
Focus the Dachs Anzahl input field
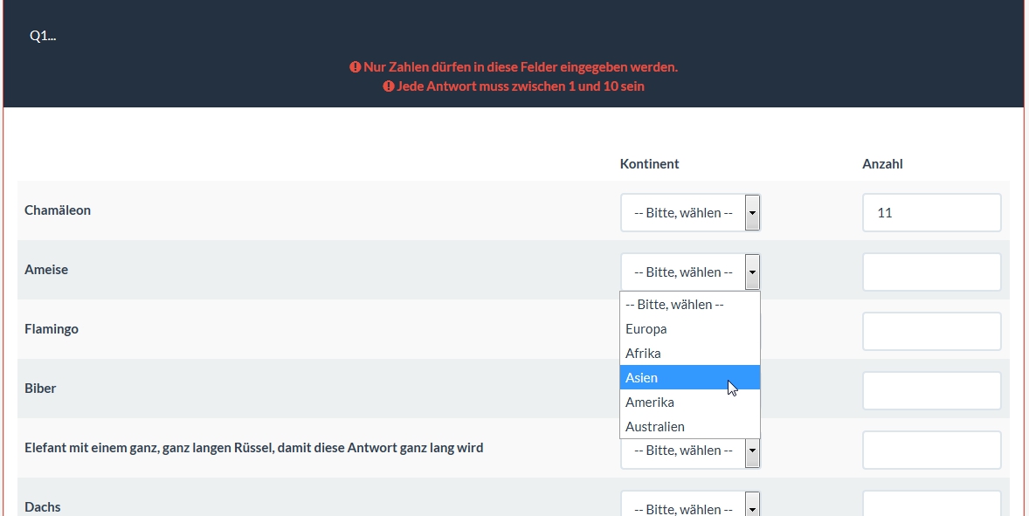(x=931, y=506)
